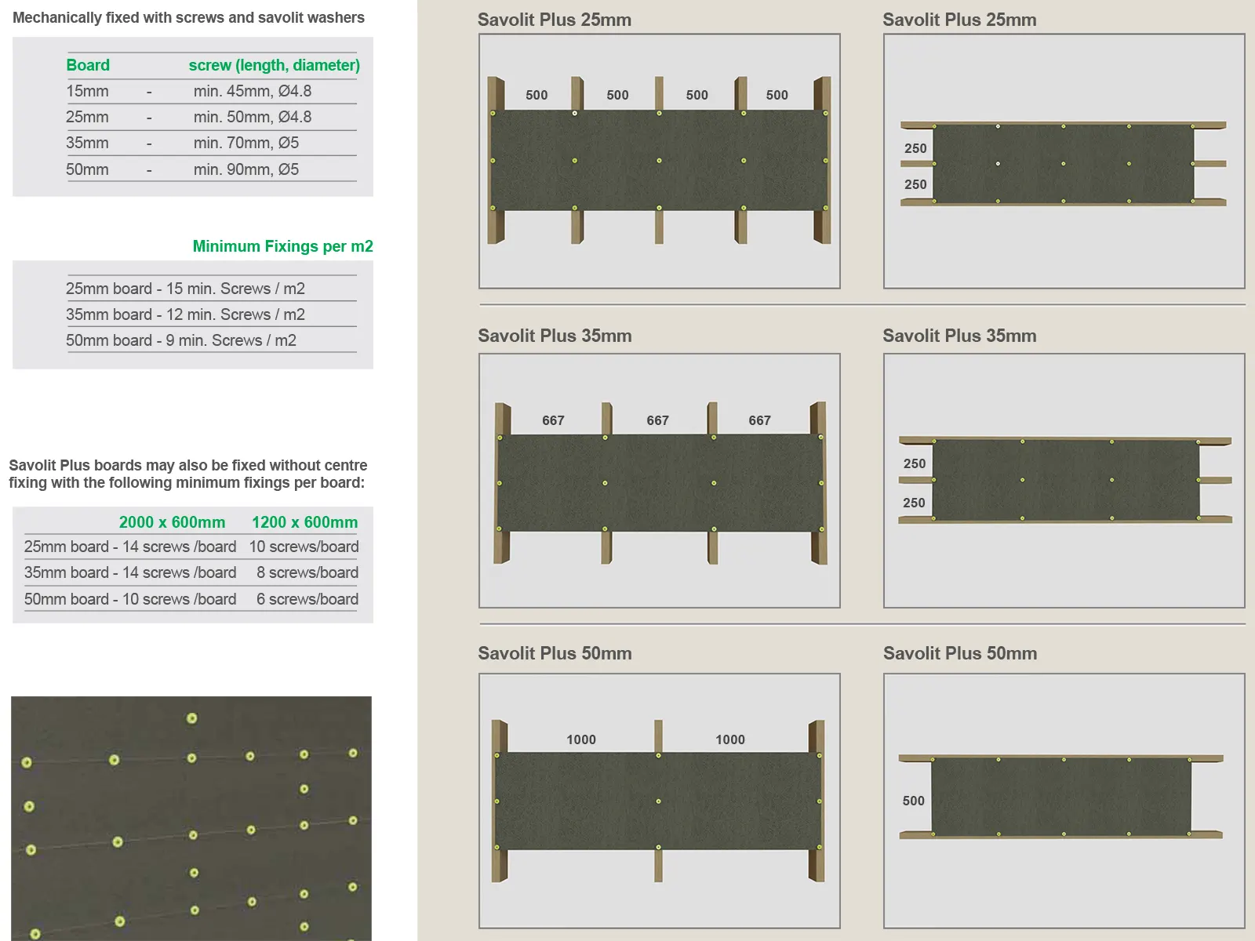Click 'screw (length, diameter)' column header

(275, 65)
